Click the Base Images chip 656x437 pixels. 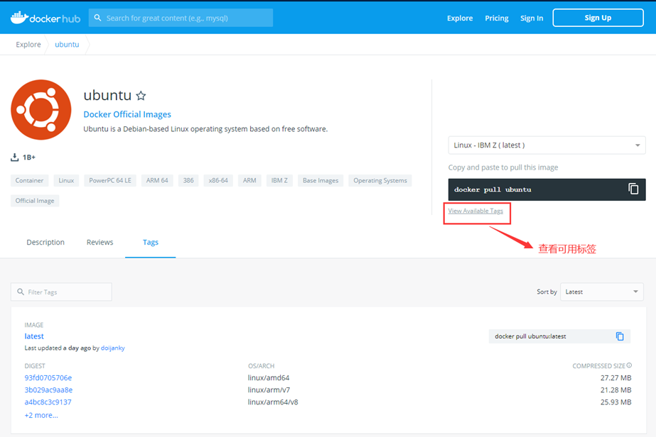[321, 180]
